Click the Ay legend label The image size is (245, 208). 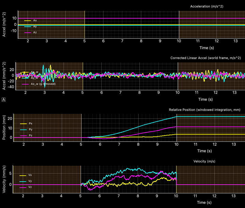click(35, 26)
